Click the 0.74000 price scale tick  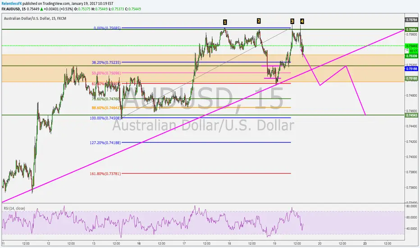pos(412,157)
